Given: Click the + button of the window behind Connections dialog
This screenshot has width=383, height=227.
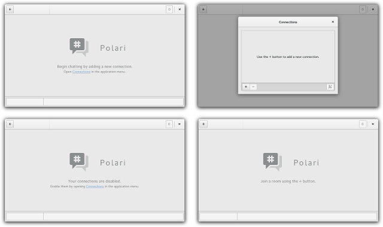Looking at the screenshot, I should [x=203, y=10].
